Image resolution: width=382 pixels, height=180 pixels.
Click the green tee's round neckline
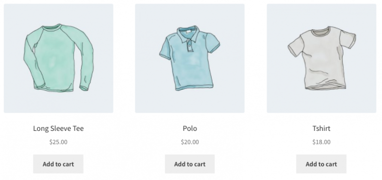(51, 27)
